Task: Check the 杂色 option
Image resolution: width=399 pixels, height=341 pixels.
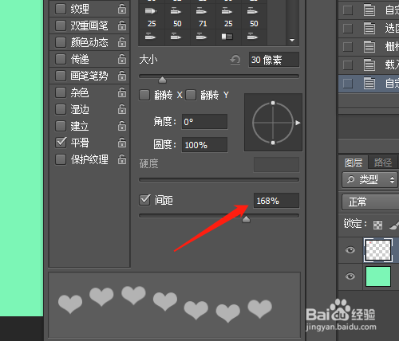Action: click(x=61, y=92)
